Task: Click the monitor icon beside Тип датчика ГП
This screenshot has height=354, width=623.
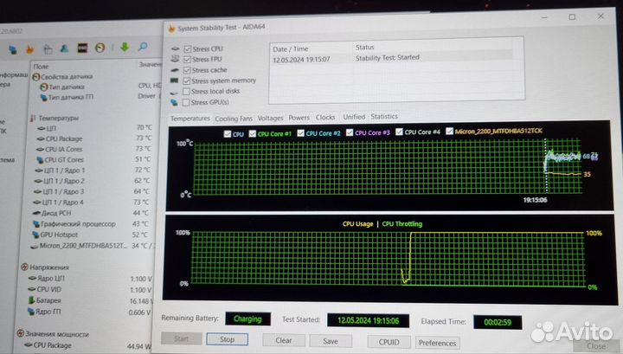Action: click(44, 97)
